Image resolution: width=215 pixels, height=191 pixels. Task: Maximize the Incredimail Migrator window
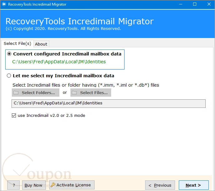[195, 4]
